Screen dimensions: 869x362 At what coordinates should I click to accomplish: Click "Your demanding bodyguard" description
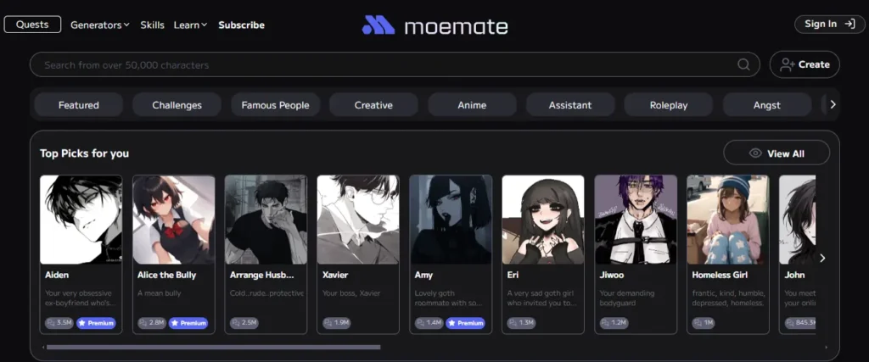click(x=627, y=298)
